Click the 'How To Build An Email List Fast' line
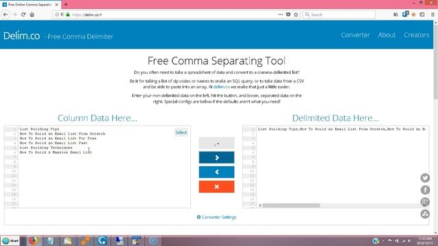 pyautogui.click(x=53, y=143)
